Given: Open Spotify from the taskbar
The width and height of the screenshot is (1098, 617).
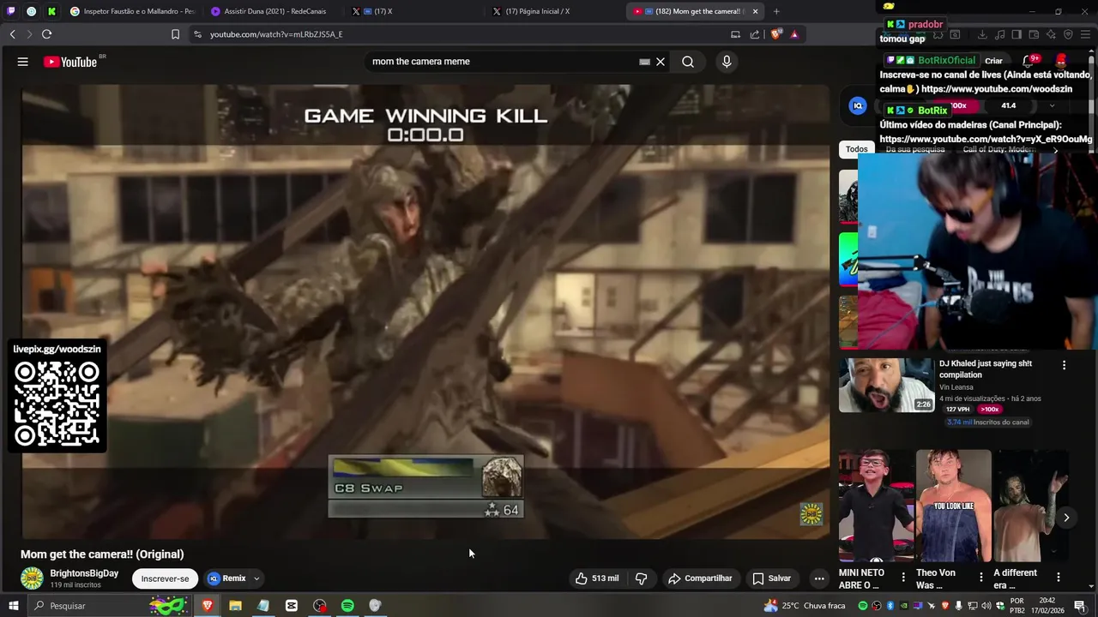Looking at the screenshot, I should (x=347, y=606).
